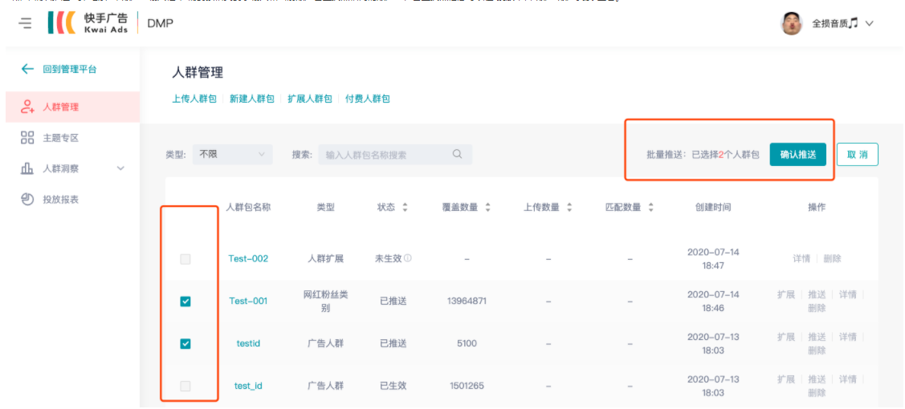905x409 pixels.
Task: Sort by 覆盖数量 column arrows
Action: tap(487, 207)
